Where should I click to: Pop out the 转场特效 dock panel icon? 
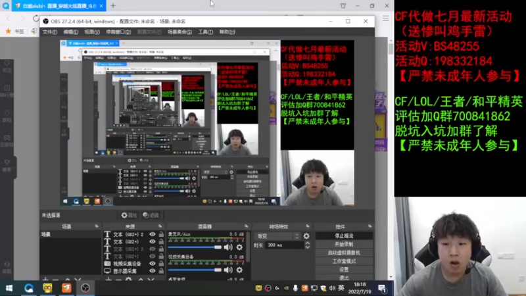[308, 226]
